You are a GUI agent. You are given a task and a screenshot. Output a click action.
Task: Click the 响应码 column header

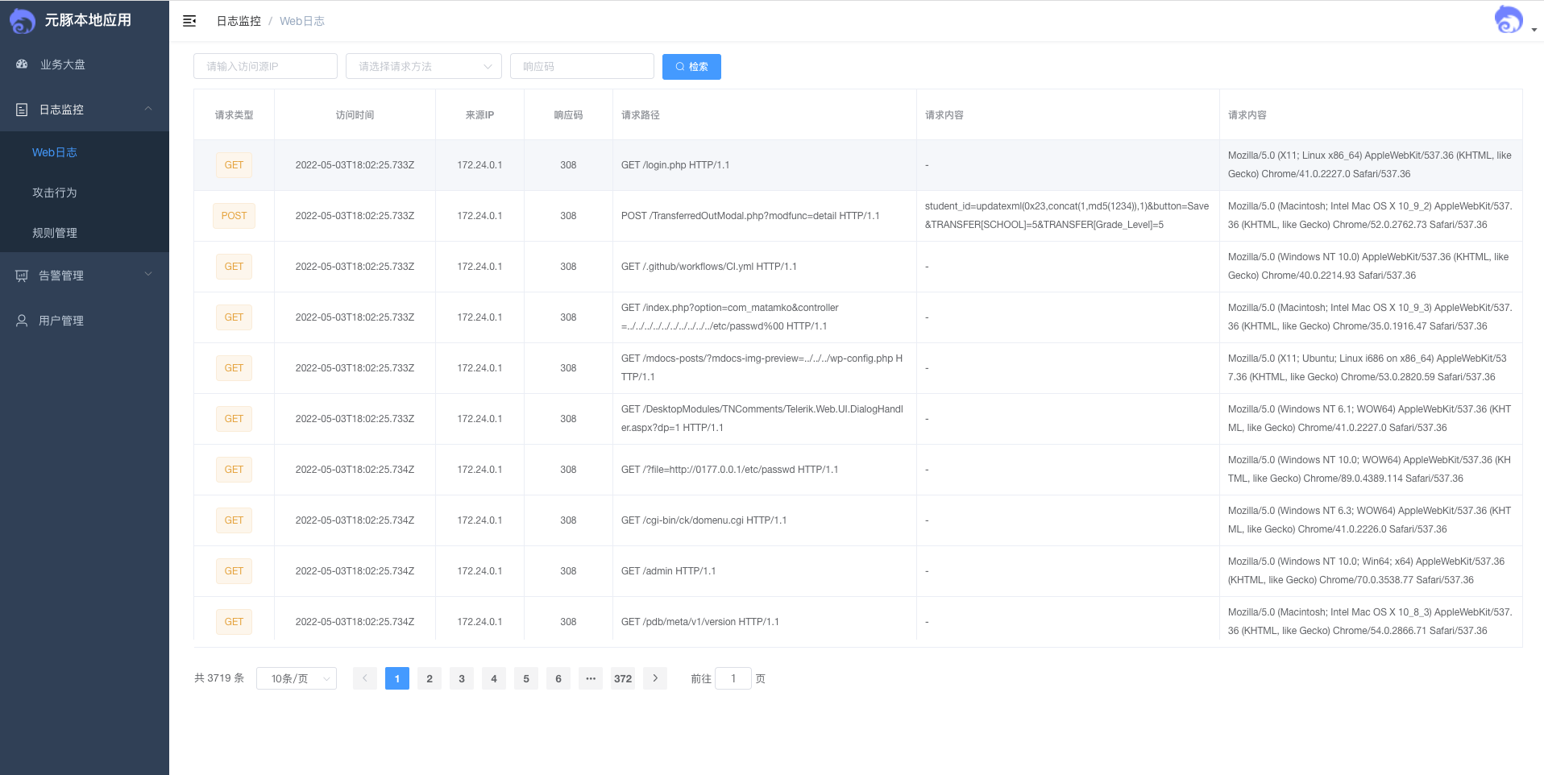tap(568, 115)
